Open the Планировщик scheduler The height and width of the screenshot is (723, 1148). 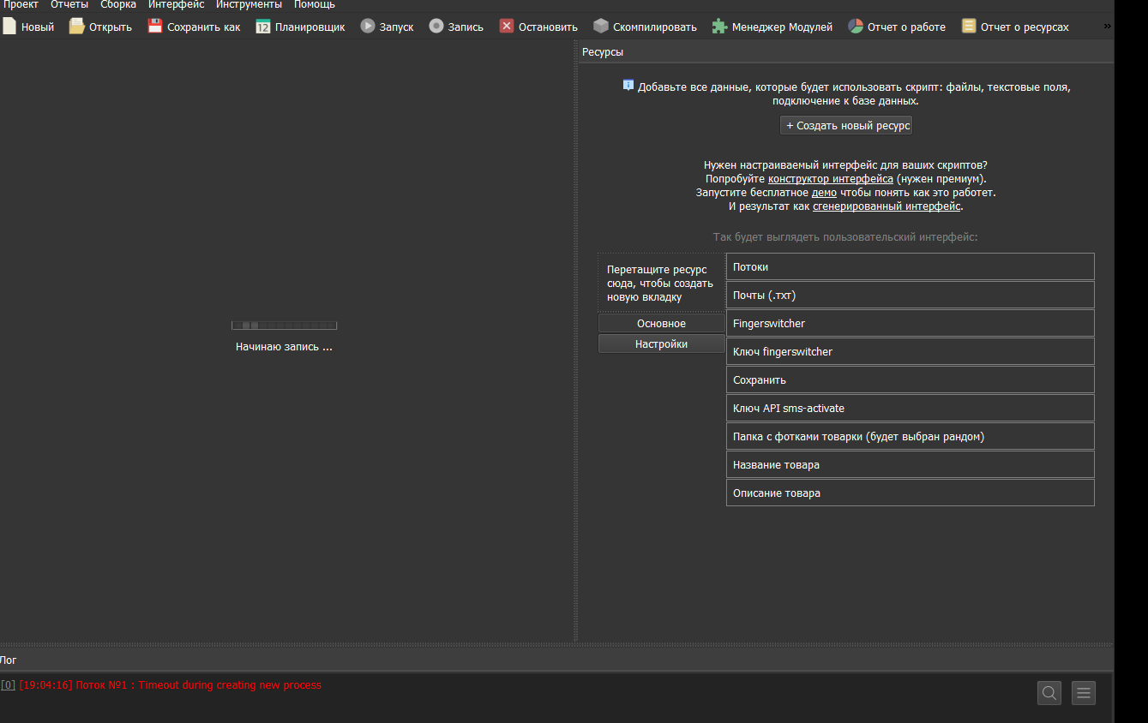pyautogui.click(x=299, y=26)
